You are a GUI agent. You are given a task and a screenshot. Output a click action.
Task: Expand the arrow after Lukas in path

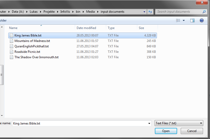tap(40, 12)
